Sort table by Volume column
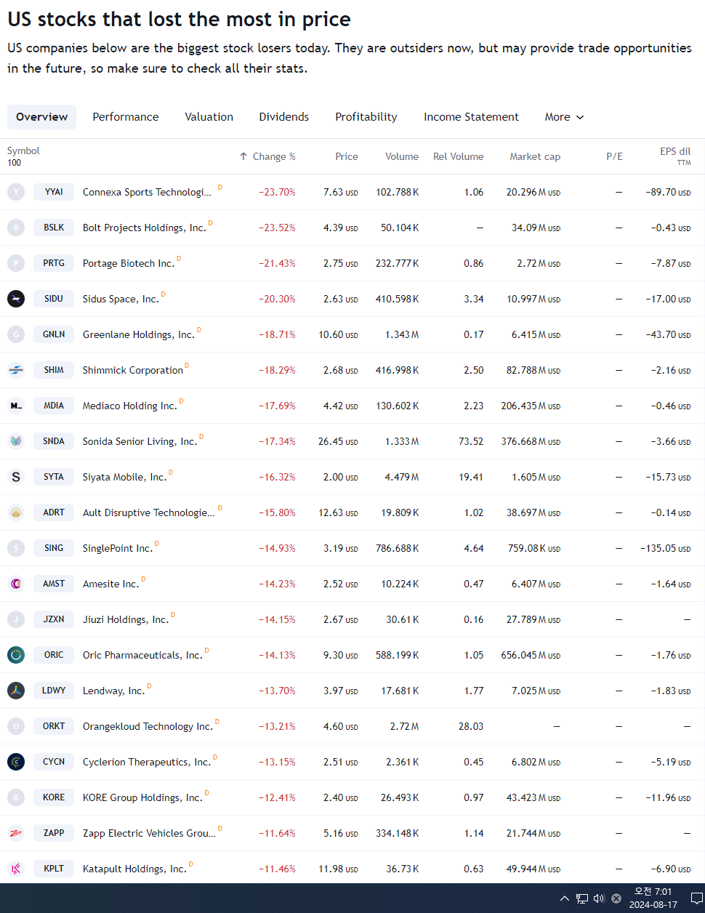The height and width of the screenshot is (913, 705). 402,156
